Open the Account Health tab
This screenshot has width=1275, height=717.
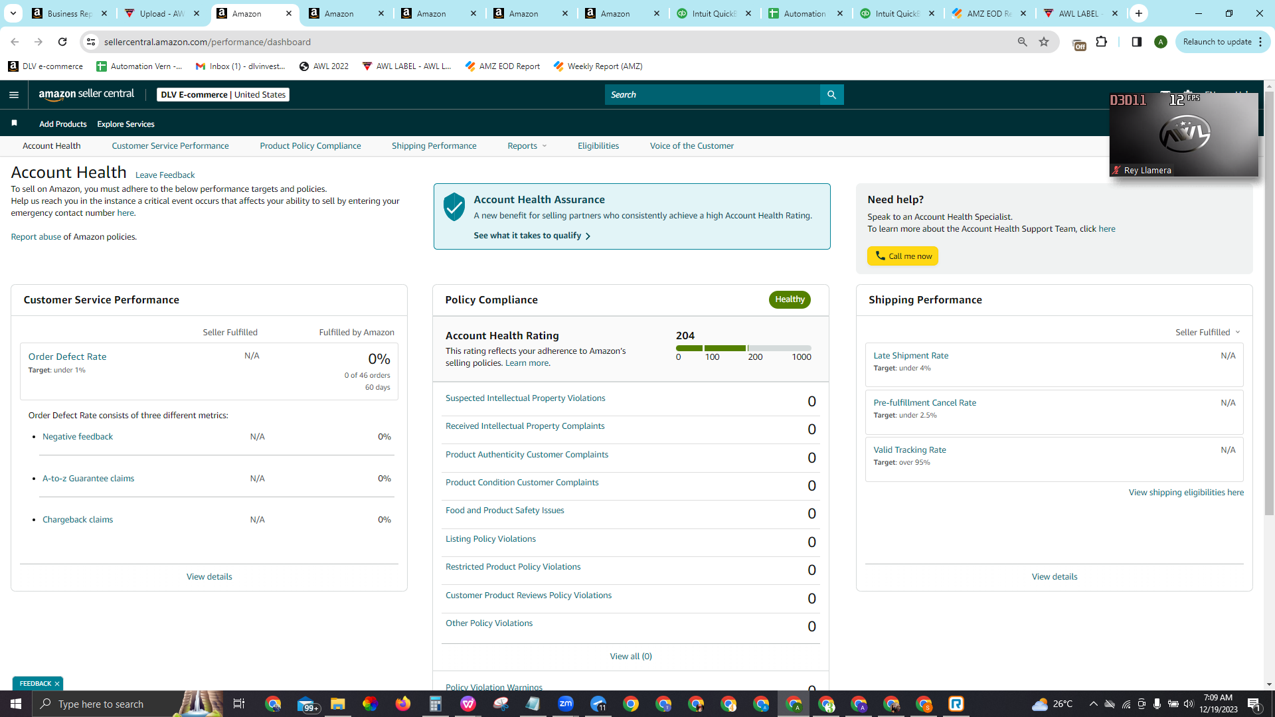point(52,146)
